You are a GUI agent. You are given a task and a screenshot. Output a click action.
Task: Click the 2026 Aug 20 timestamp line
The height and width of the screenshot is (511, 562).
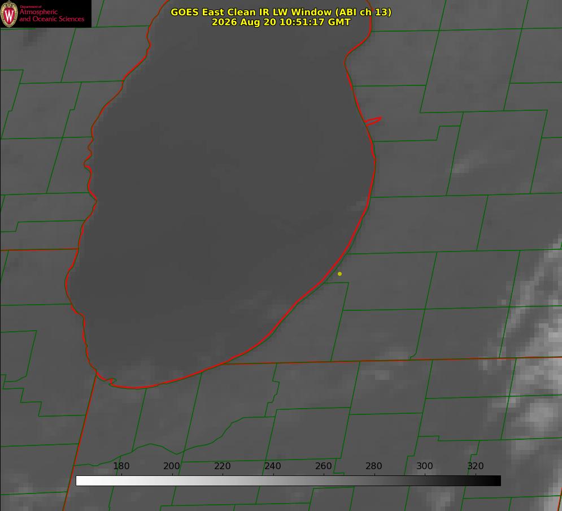[281, 22]
